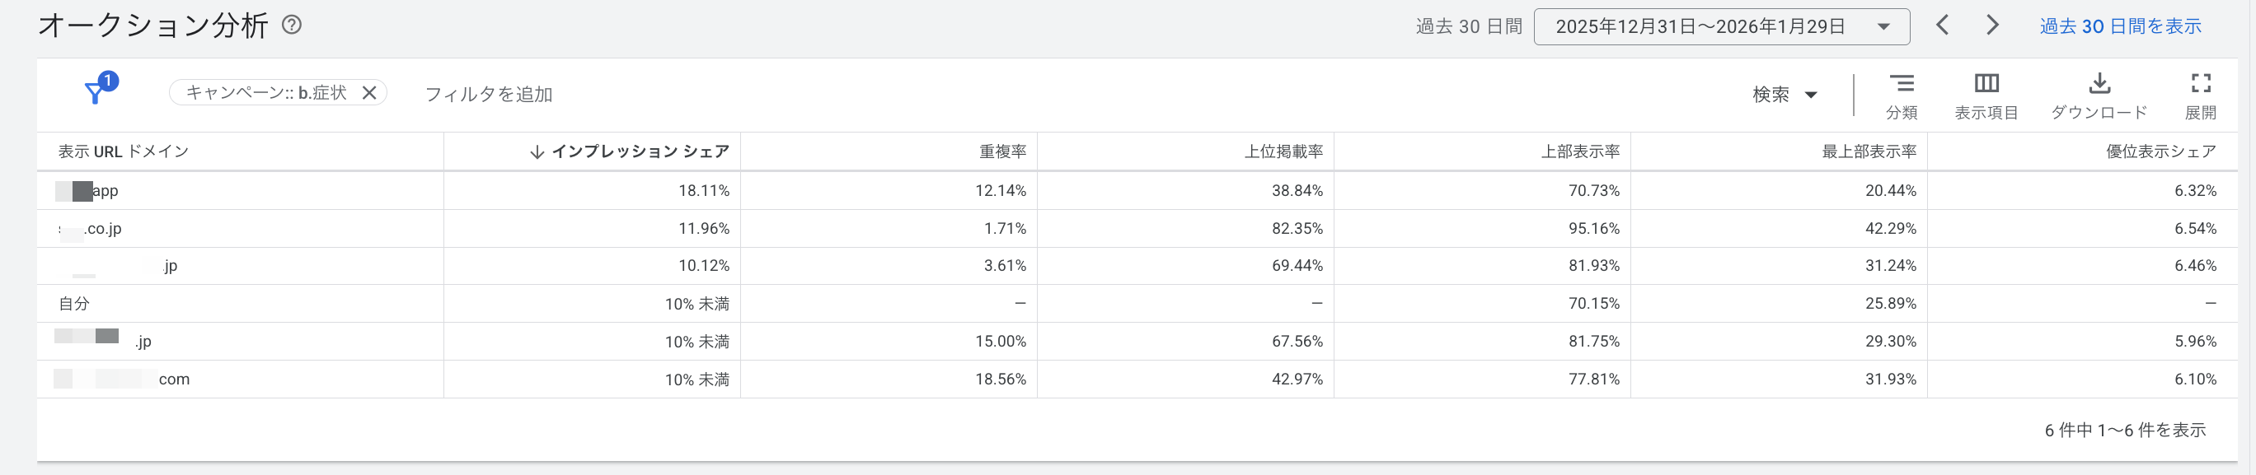Open the 表示項目 columns icon
This screenshot has width=2256, height=475.
click(x=1986, y=84)
